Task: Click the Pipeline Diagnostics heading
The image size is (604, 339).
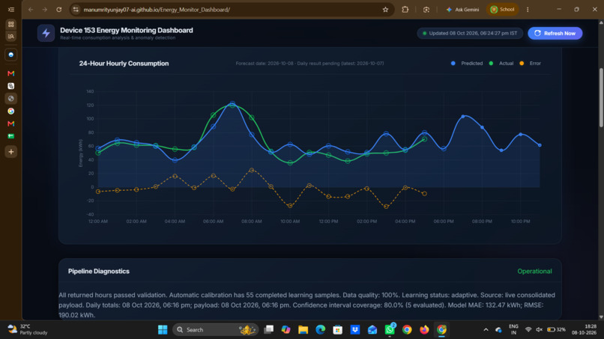Action: [99, 272]
